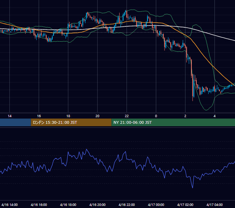Click the 4/17 02:00 date label
Viewport: 235px width, 208px height.
click(185, 205)
